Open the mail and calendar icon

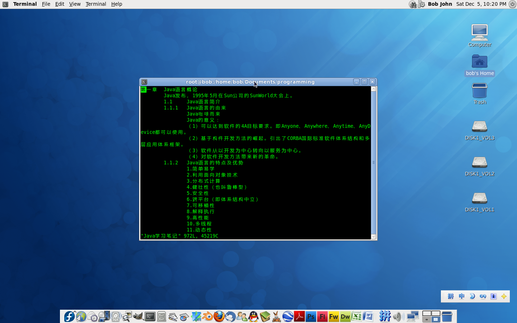tap(93, 317)
